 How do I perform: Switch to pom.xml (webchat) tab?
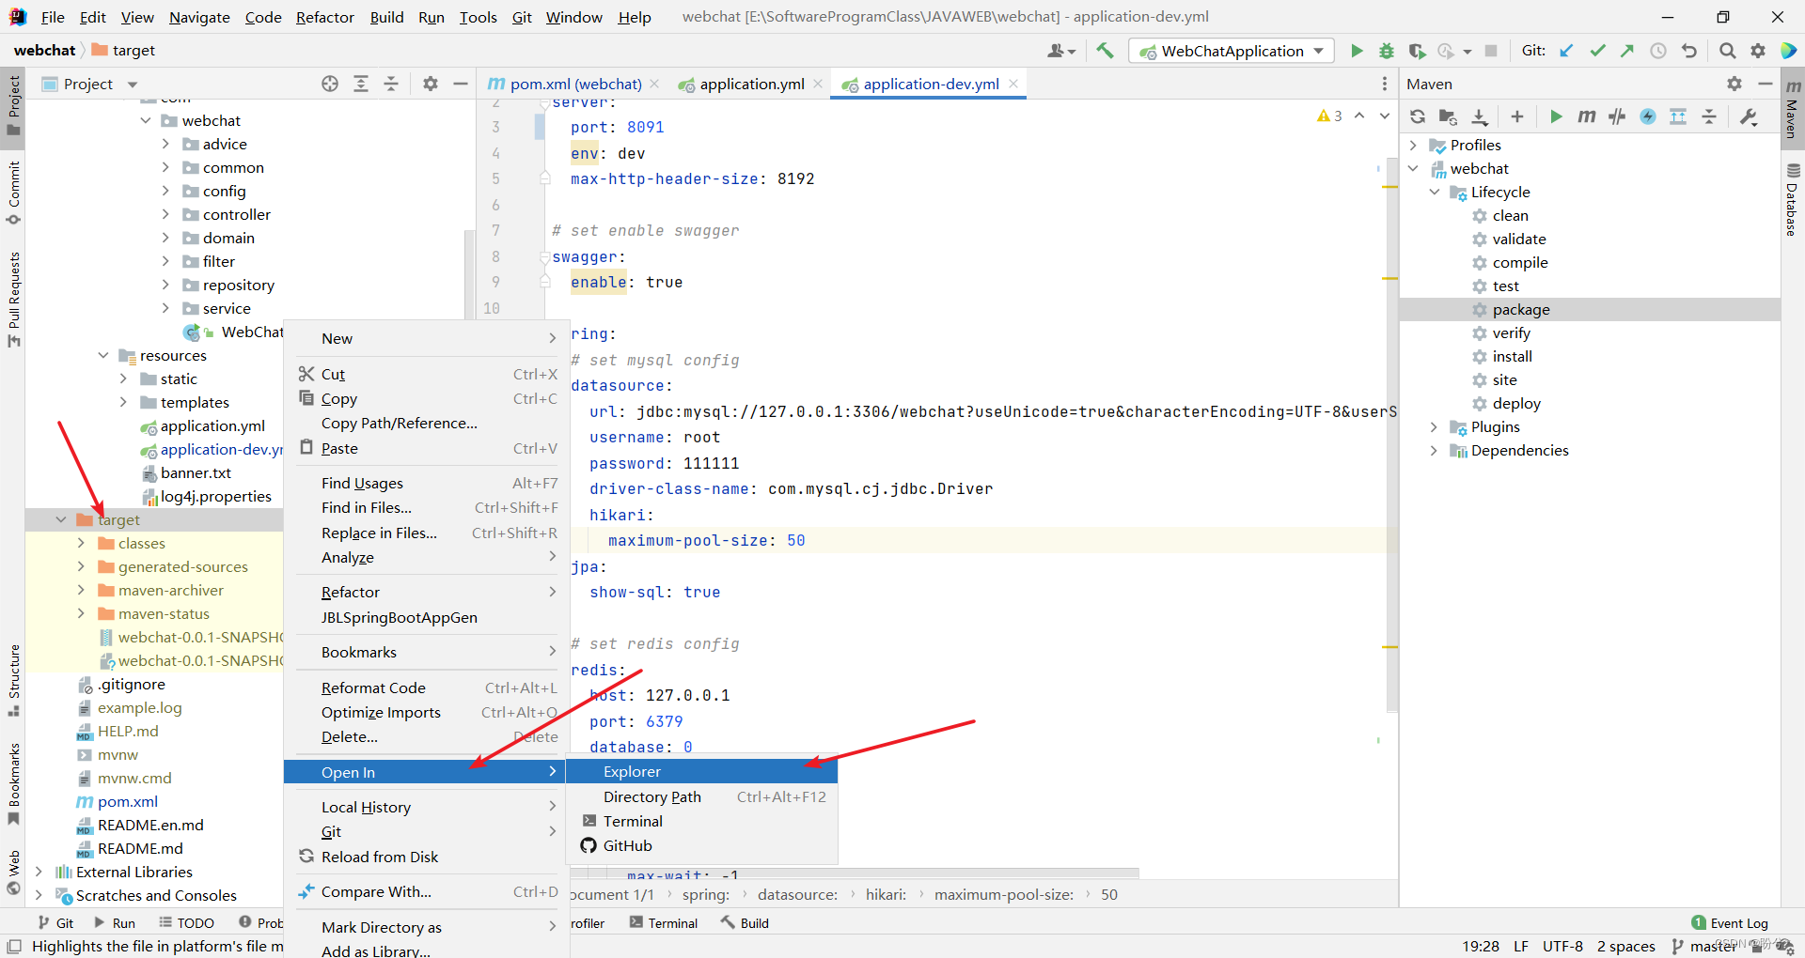pos(574,85)
